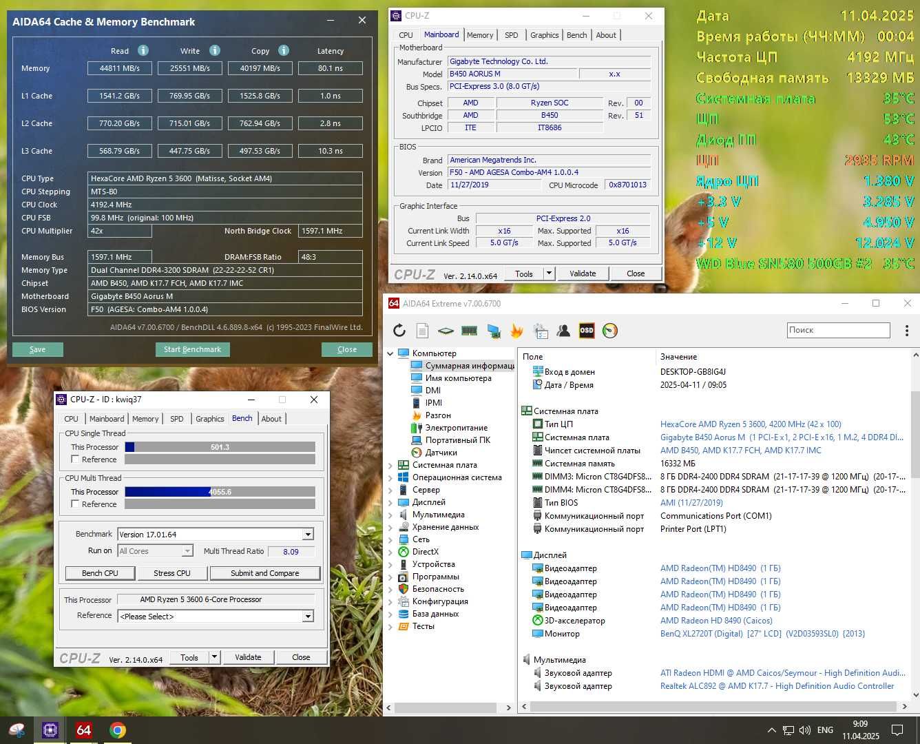Click the Поиск search field in AIDA64
The image size is (920, 744).
point(838,331)
